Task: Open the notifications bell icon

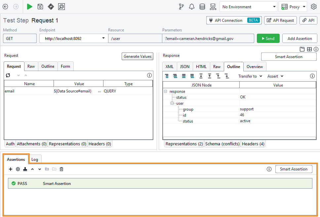Action: (x=192, y=7)
